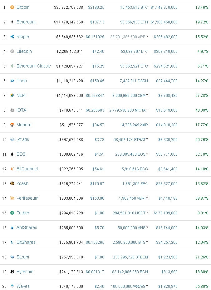Click Ethereum supply 93,356,933 ETH

point(134,22)
